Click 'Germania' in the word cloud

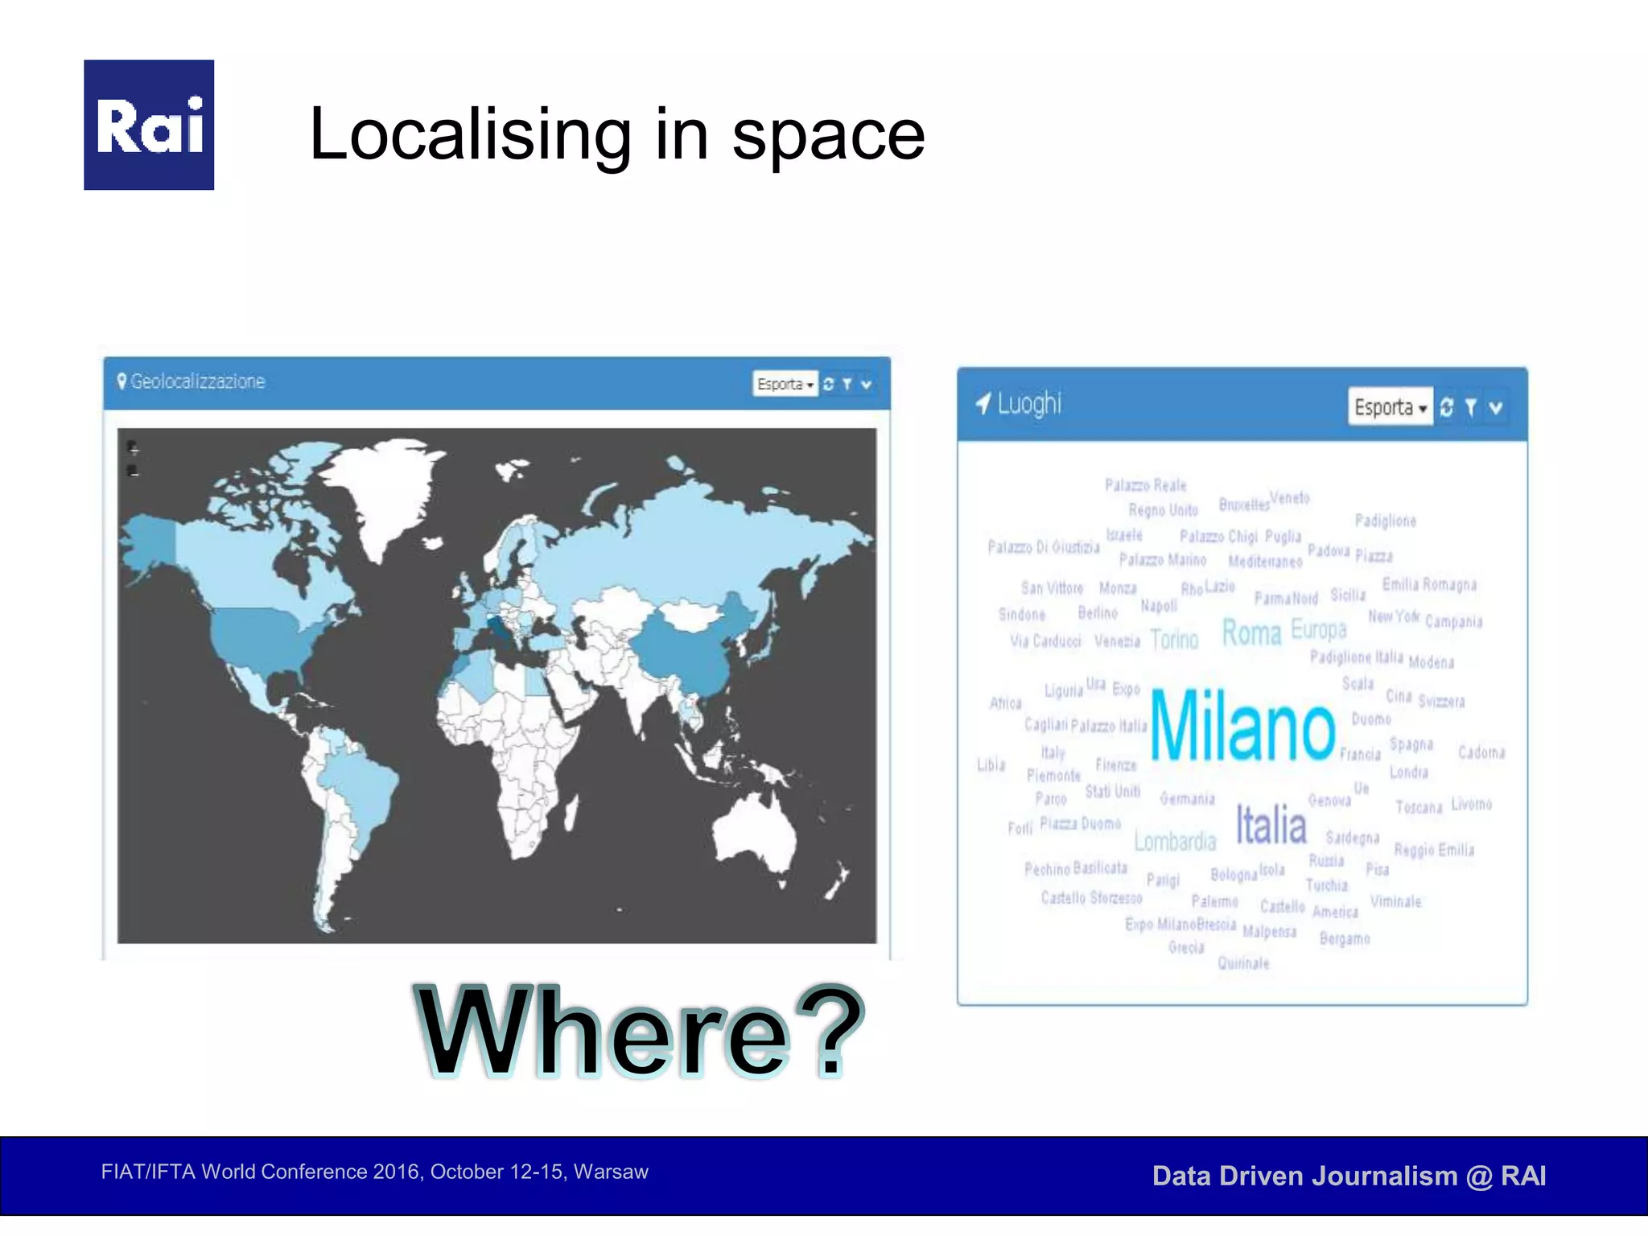[1188, 798]
